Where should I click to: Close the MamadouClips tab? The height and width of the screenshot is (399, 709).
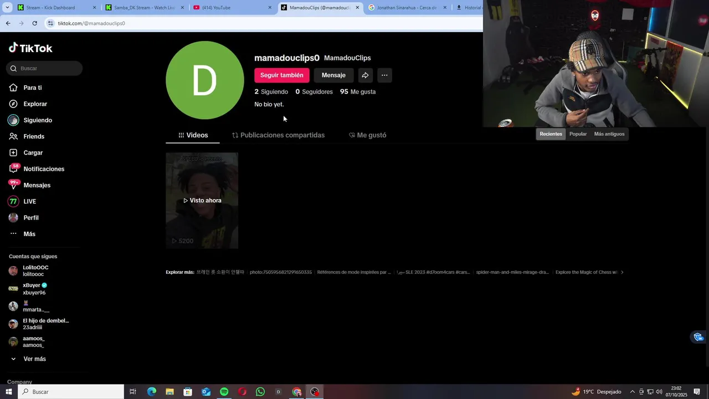(357, 8)
